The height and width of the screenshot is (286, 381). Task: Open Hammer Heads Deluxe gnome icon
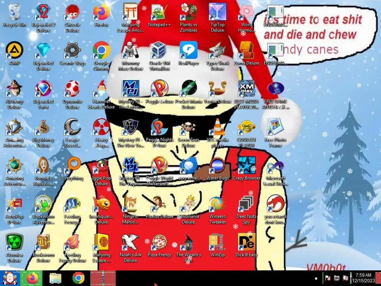click(101, 95)
